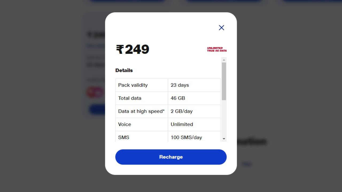The image size is (342, 192).
Task: Click the Details heading
Action: coord(124,70)
